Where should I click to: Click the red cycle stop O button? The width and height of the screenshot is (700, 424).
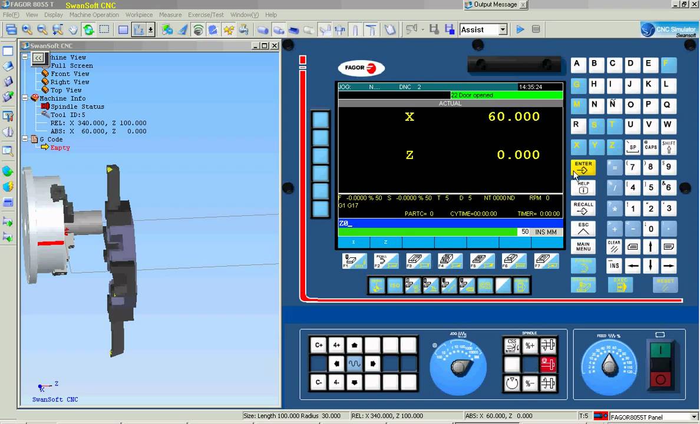tap(661, 380)
